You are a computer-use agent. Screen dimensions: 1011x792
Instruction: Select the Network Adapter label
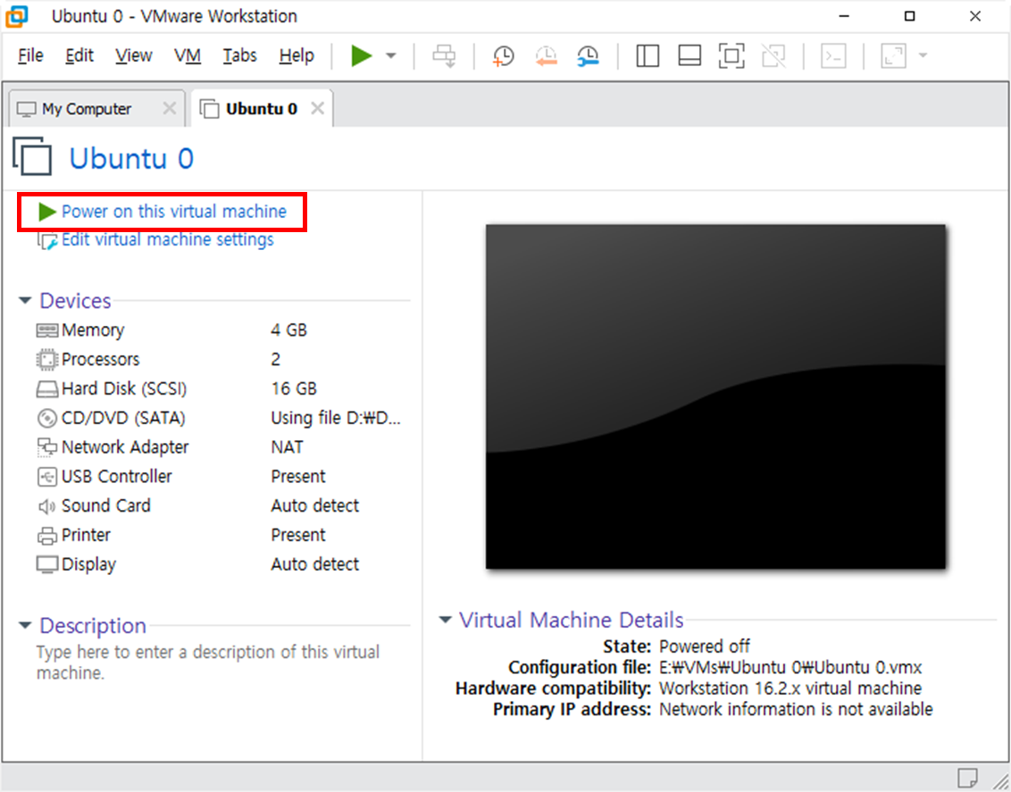[x=125, y=446]
